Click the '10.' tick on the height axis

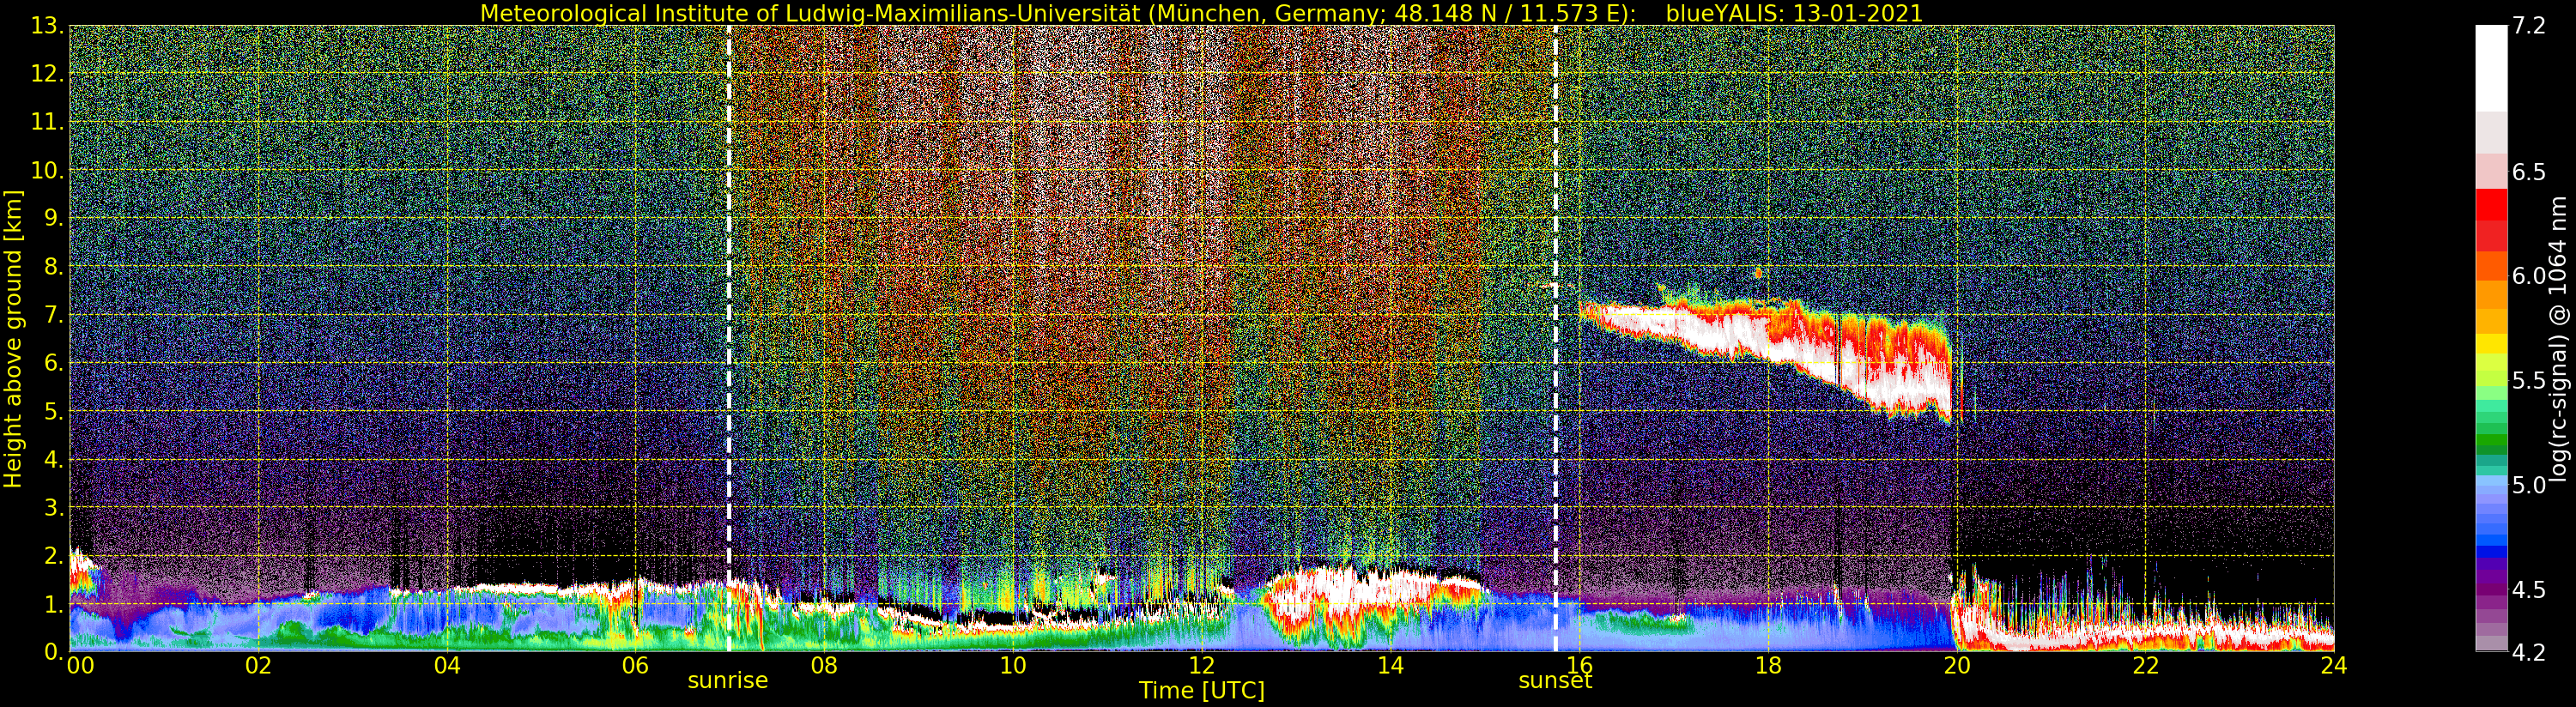pos(46,171)
